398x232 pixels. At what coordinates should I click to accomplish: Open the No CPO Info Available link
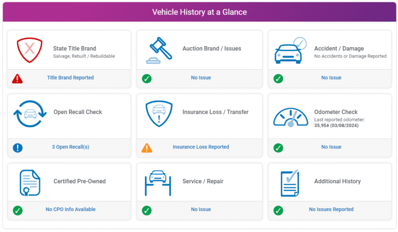tap(70, 210)
